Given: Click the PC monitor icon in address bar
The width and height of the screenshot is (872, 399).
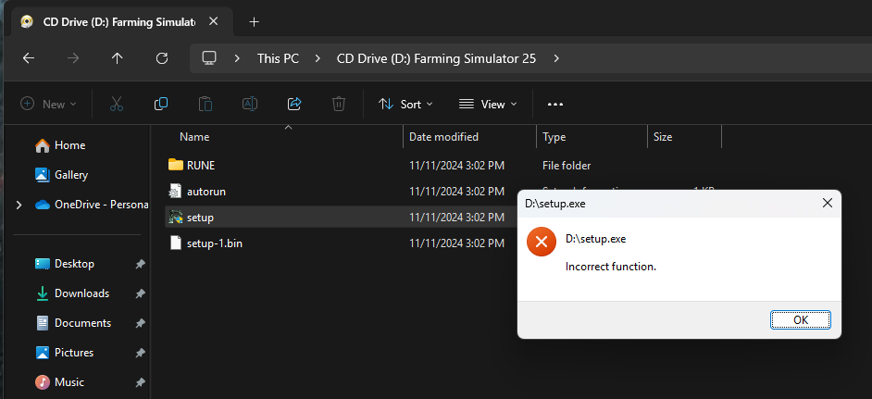Looking at the screenshot, I should click(209, 58).
